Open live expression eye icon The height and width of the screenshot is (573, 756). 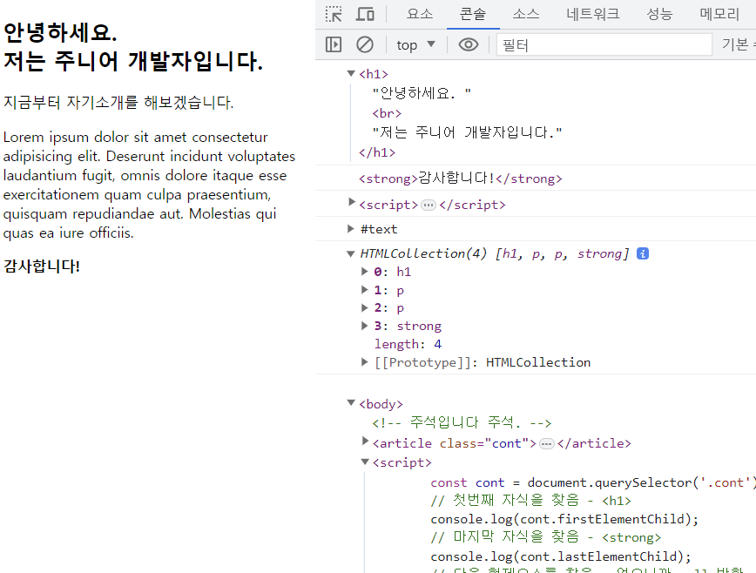click(x=469, y=44)
